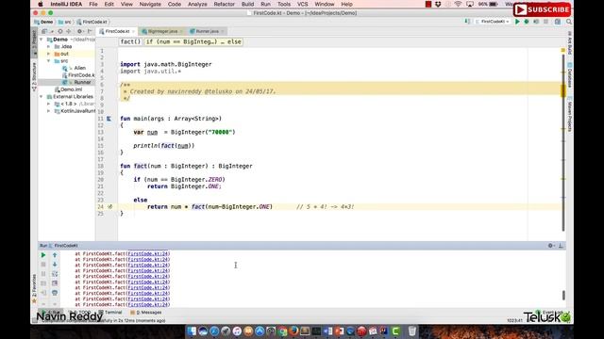Screen dimensions: 604x339
Task: Jump up the stack trace arrow
Action: pos(55,255)
